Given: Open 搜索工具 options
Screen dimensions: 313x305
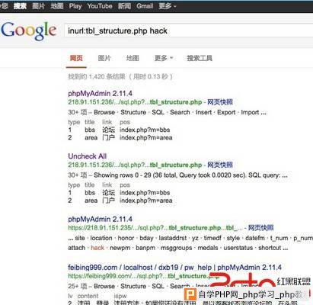Looking at the screenshot, I should pyautogui.click(x=200, y=58).
